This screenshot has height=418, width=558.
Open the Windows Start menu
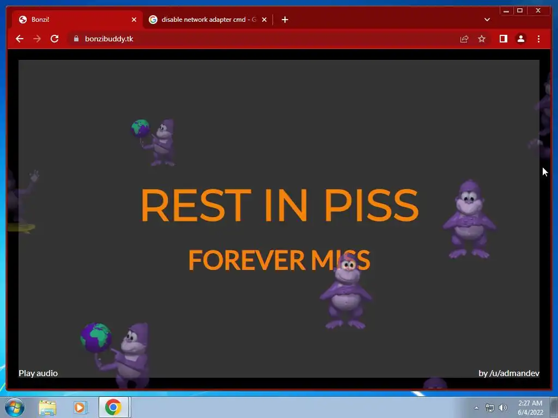point(15,407)
